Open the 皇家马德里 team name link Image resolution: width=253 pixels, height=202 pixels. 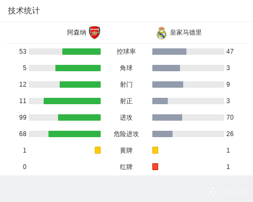(x=186, y=32)
